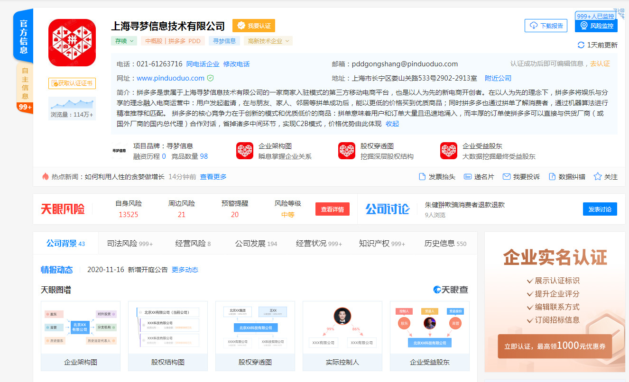Click the 我要认证 button
Screen dimensions: 629x382
coord(254,26)
